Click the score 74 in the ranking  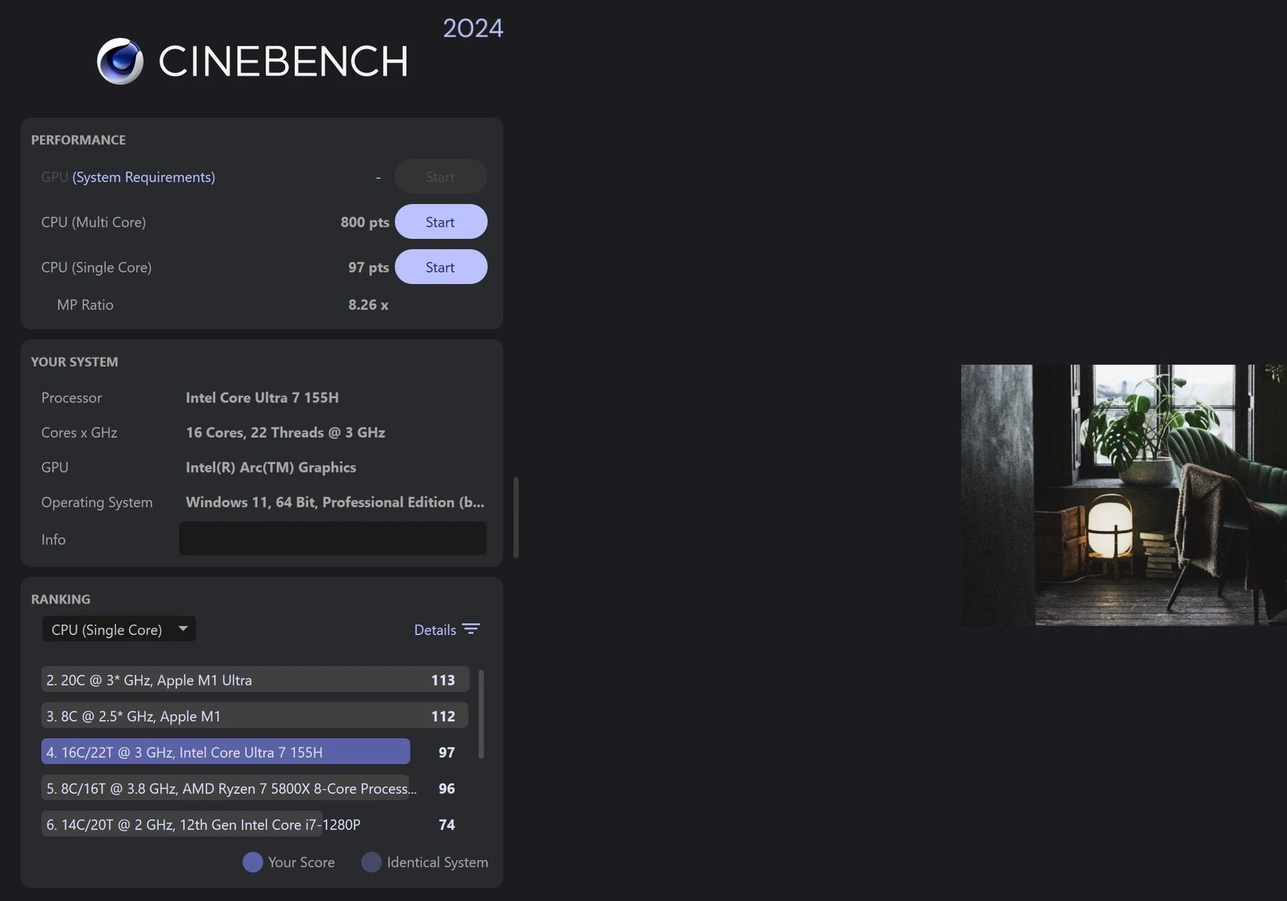click(x=446, y=825)
